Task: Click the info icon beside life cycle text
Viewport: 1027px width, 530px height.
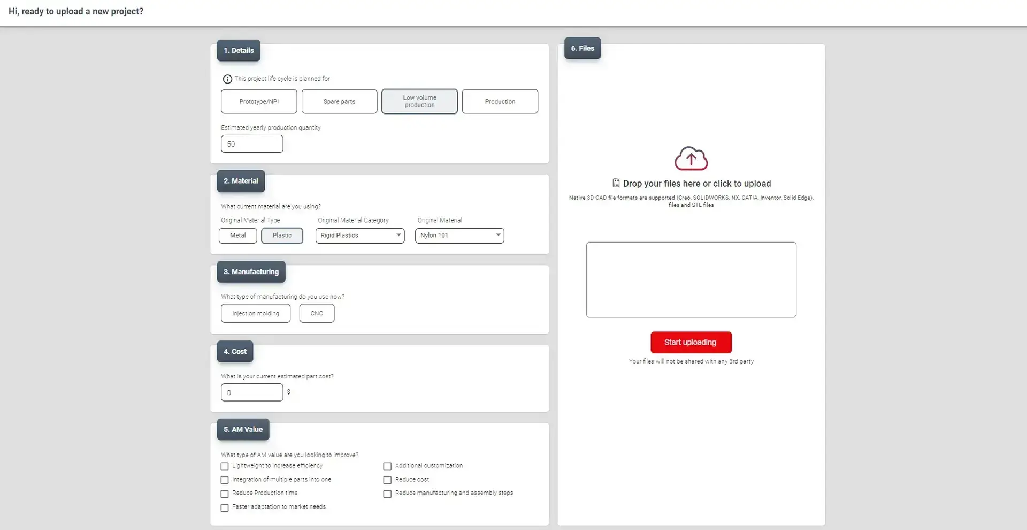Action: click(227, 79)
